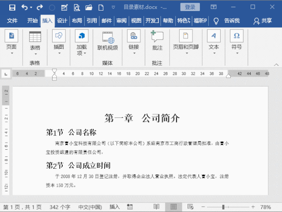Viewport: 282px width, 212px height.
Task: Insert a 批注 comment
Action: point(158,40)
